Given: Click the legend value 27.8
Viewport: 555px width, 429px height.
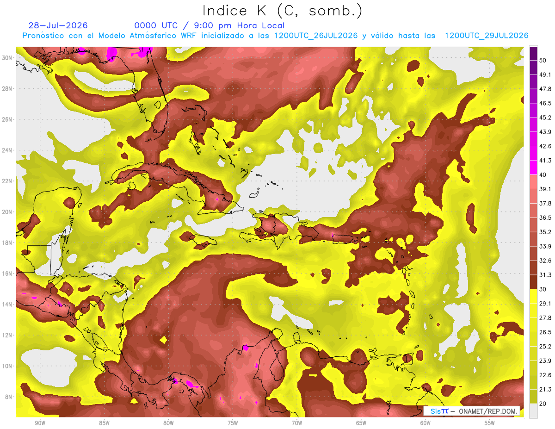Looking at the screenshot, I should [x=545, y=317].
